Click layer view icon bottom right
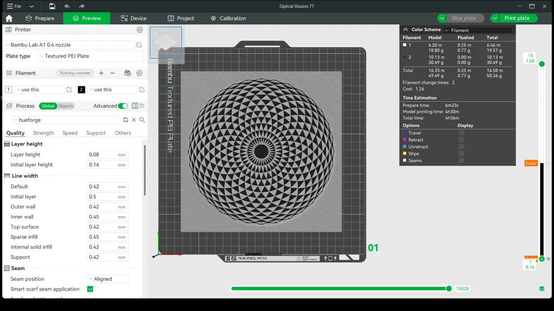The width and height of the screenshot is (554, 311). [542, 289]
